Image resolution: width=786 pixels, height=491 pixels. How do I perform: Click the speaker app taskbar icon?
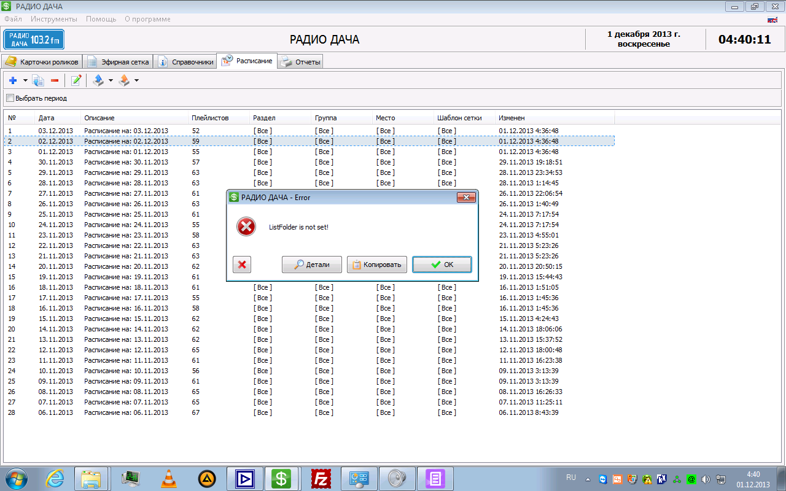tap(396, 478)
